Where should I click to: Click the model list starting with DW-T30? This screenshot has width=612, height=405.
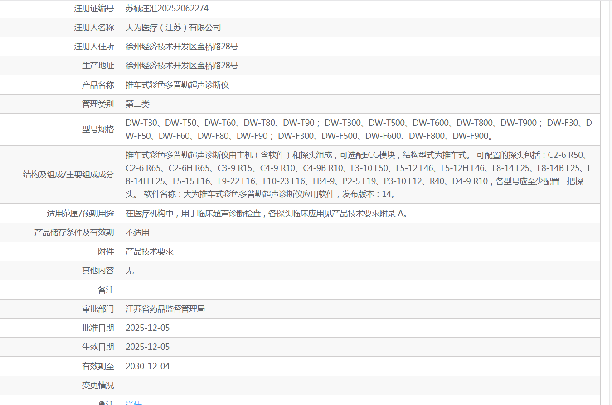(359, 129)
